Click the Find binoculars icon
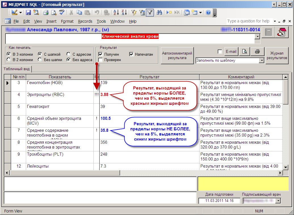The height and width of the screenshot is (215, 294). coord(159,12)
